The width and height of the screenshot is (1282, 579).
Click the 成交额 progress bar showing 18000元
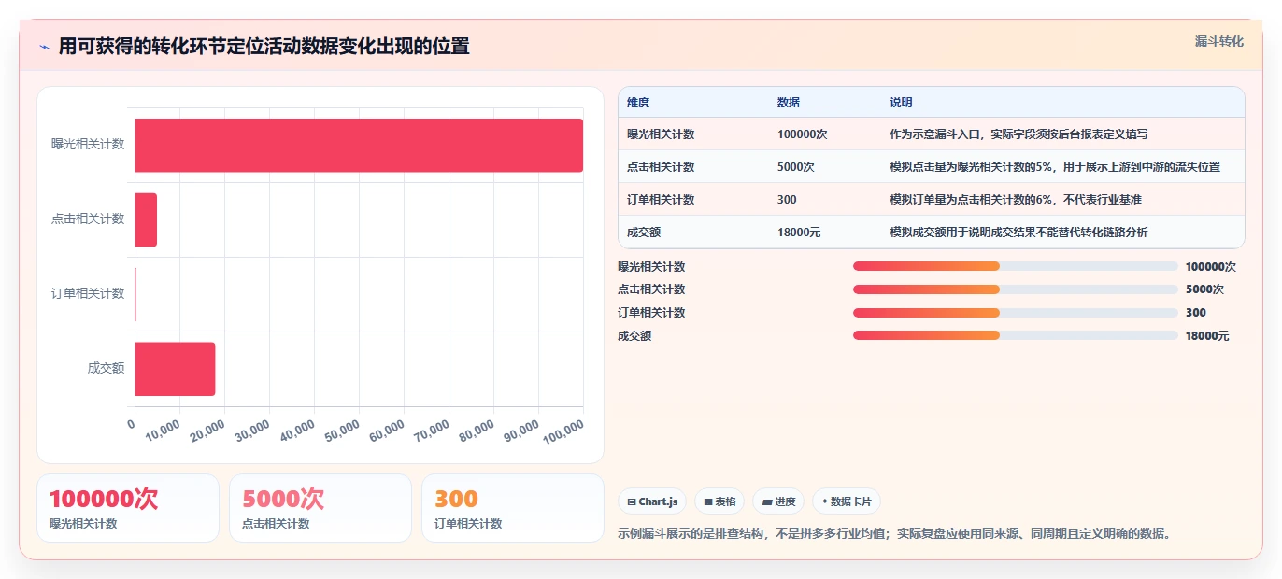[x=1015, y=335]
